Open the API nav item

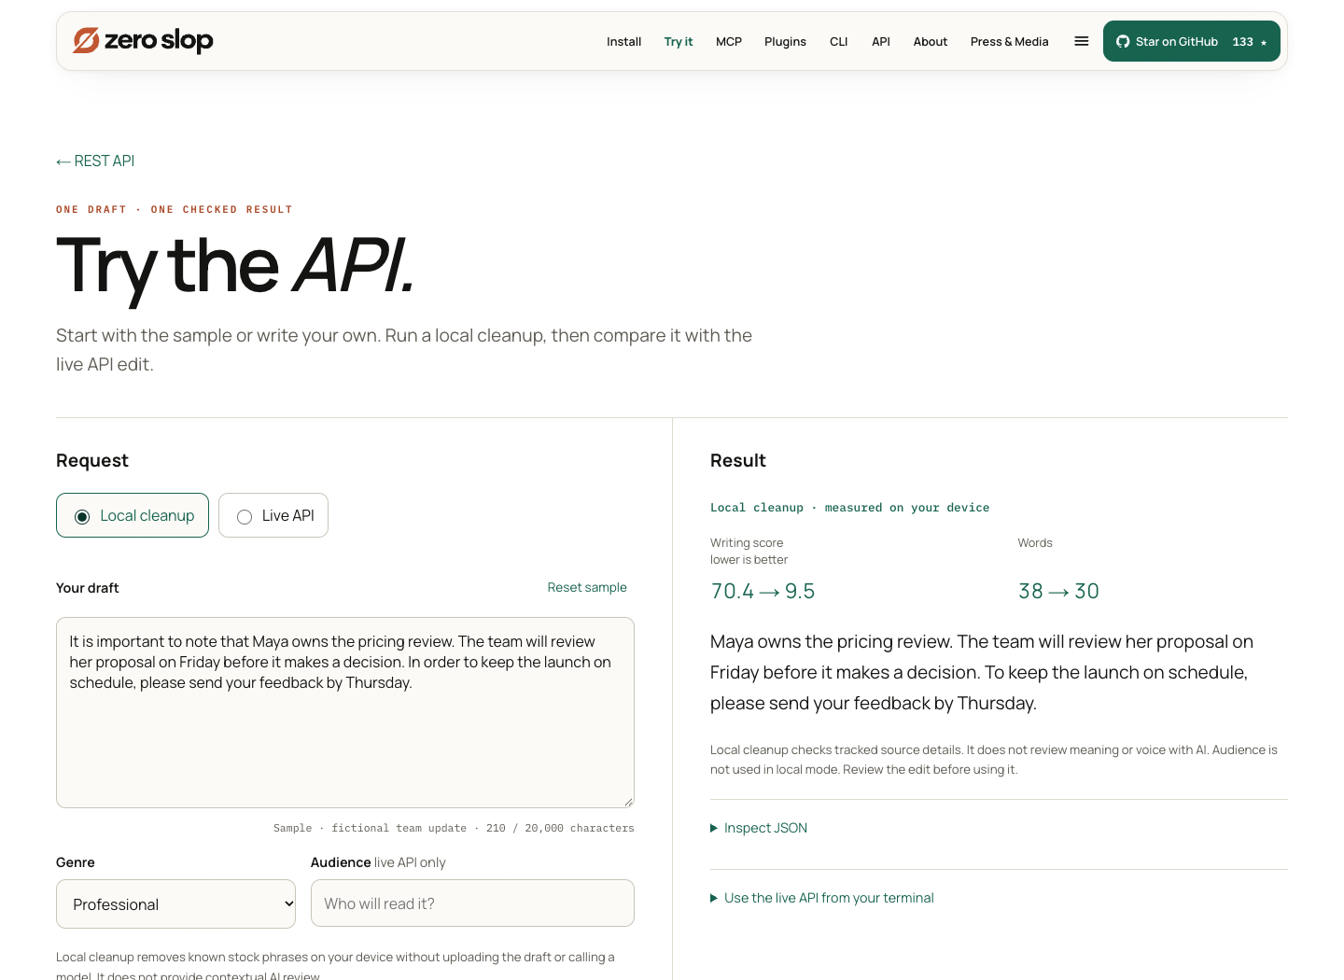881,42
